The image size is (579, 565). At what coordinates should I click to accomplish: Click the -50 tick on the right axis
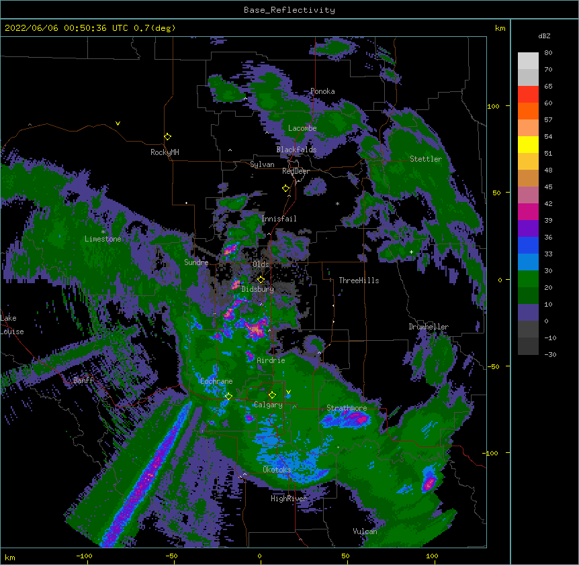[x=493, y=366]
